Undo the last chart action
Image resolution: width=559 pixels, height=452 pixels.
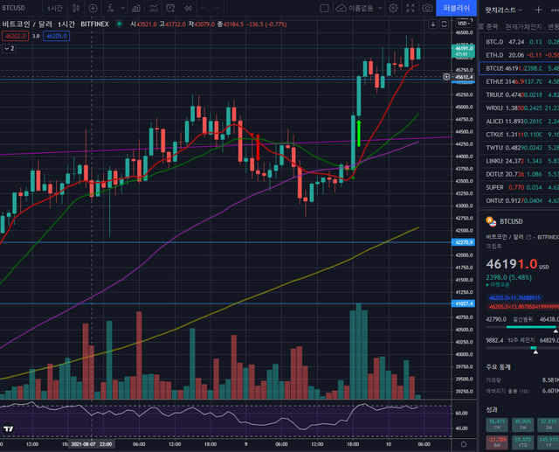pos(204,8)
